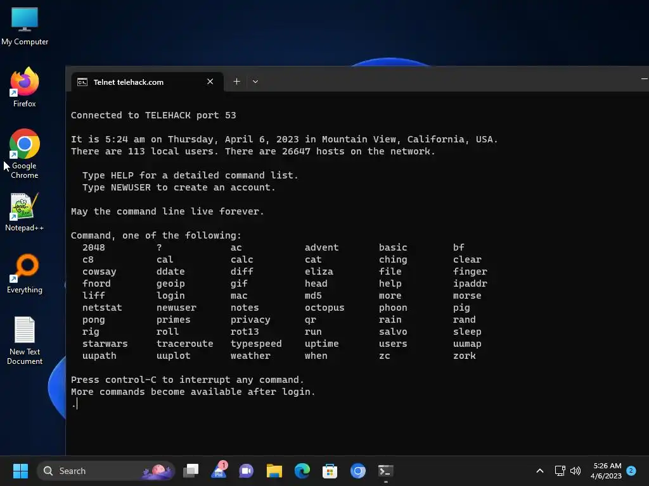649x486 pixels.
Task: Open the My Computer desktop icon
Action: click(25, 26)
